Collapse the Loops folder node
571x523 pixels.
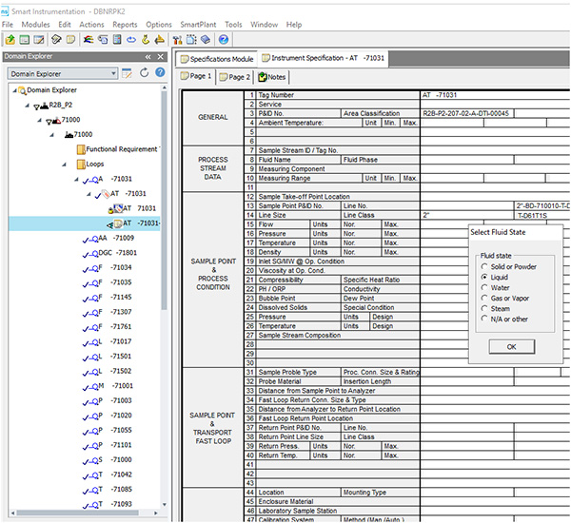click(x=65, y=165)
